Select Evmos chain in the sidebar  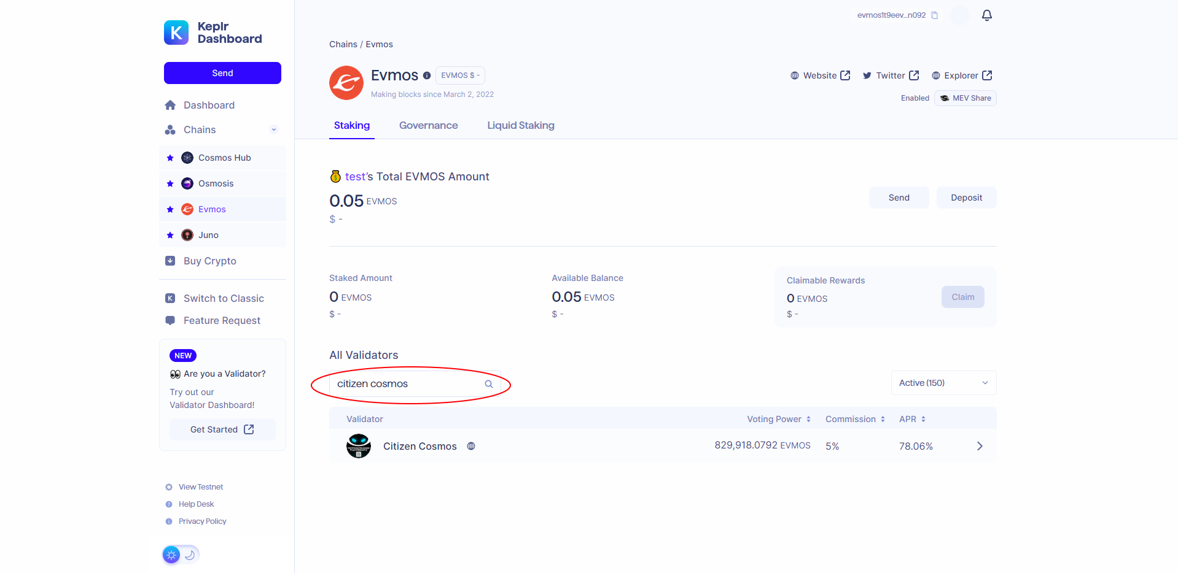[222, 209]
